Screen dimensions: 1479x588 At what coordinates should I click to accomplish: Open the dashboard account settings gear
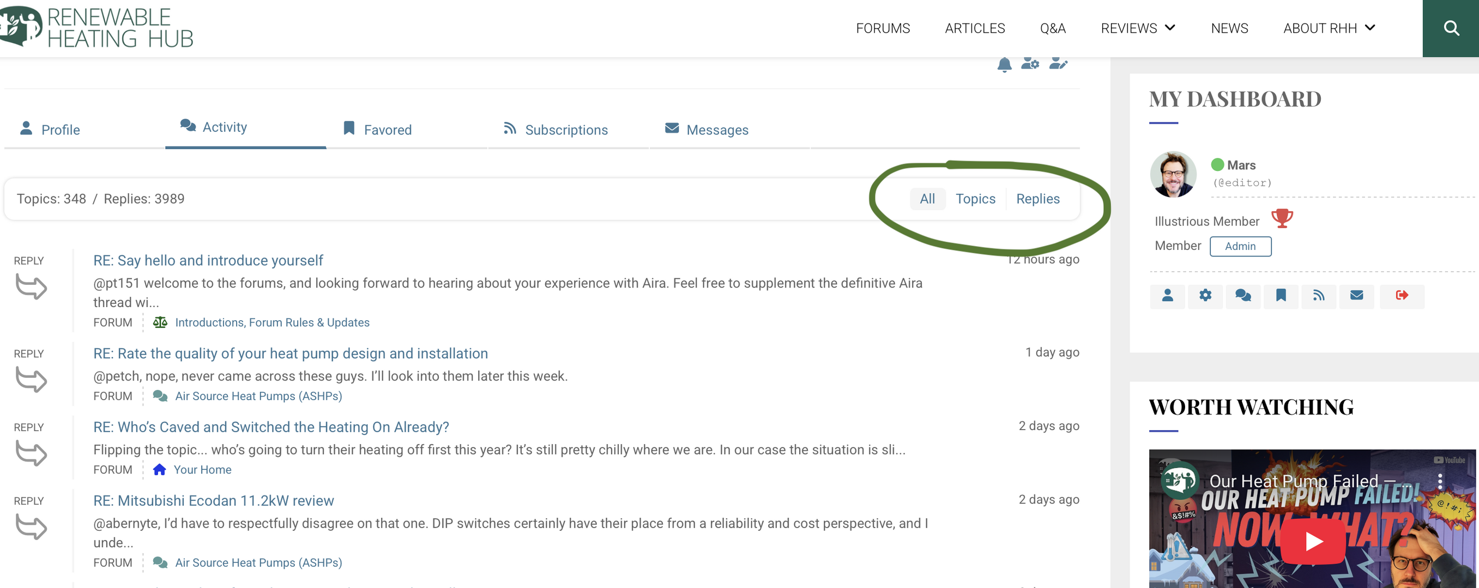[1205, 296]
